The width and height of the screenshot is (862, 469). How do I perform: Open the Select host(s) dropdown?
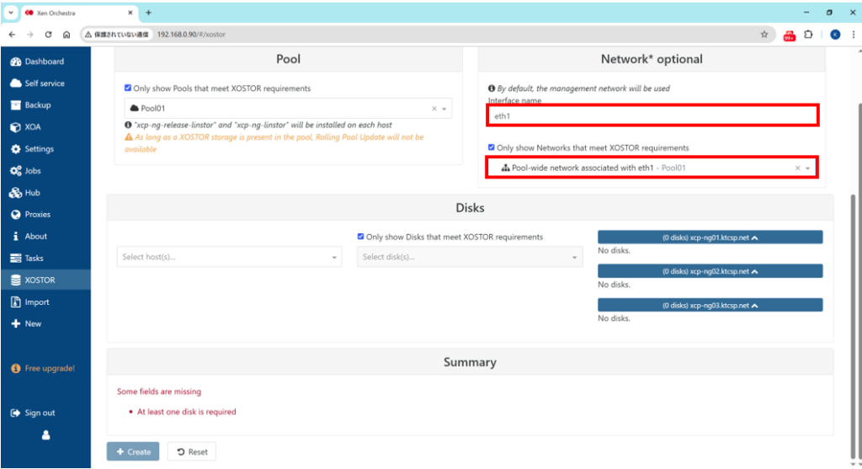pyautogui.click(x=229, y=257)
